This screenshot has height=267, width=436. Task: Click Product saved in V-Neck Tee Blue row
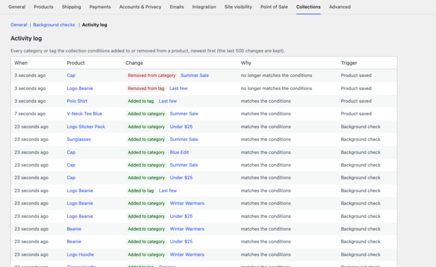click(356, 114)
